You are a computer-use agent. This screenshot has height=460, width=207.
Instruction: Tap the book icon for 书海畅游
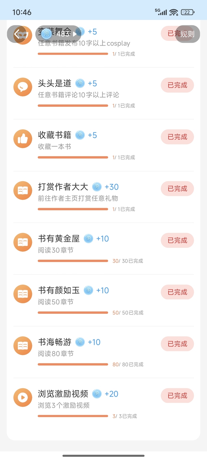tap(23, 345)
